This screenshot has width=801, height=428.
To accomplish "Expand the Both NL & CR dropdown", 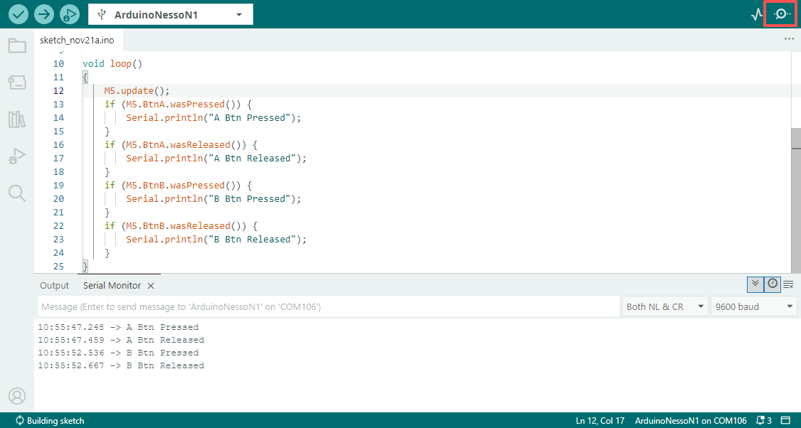I will [x=664, y=306].
